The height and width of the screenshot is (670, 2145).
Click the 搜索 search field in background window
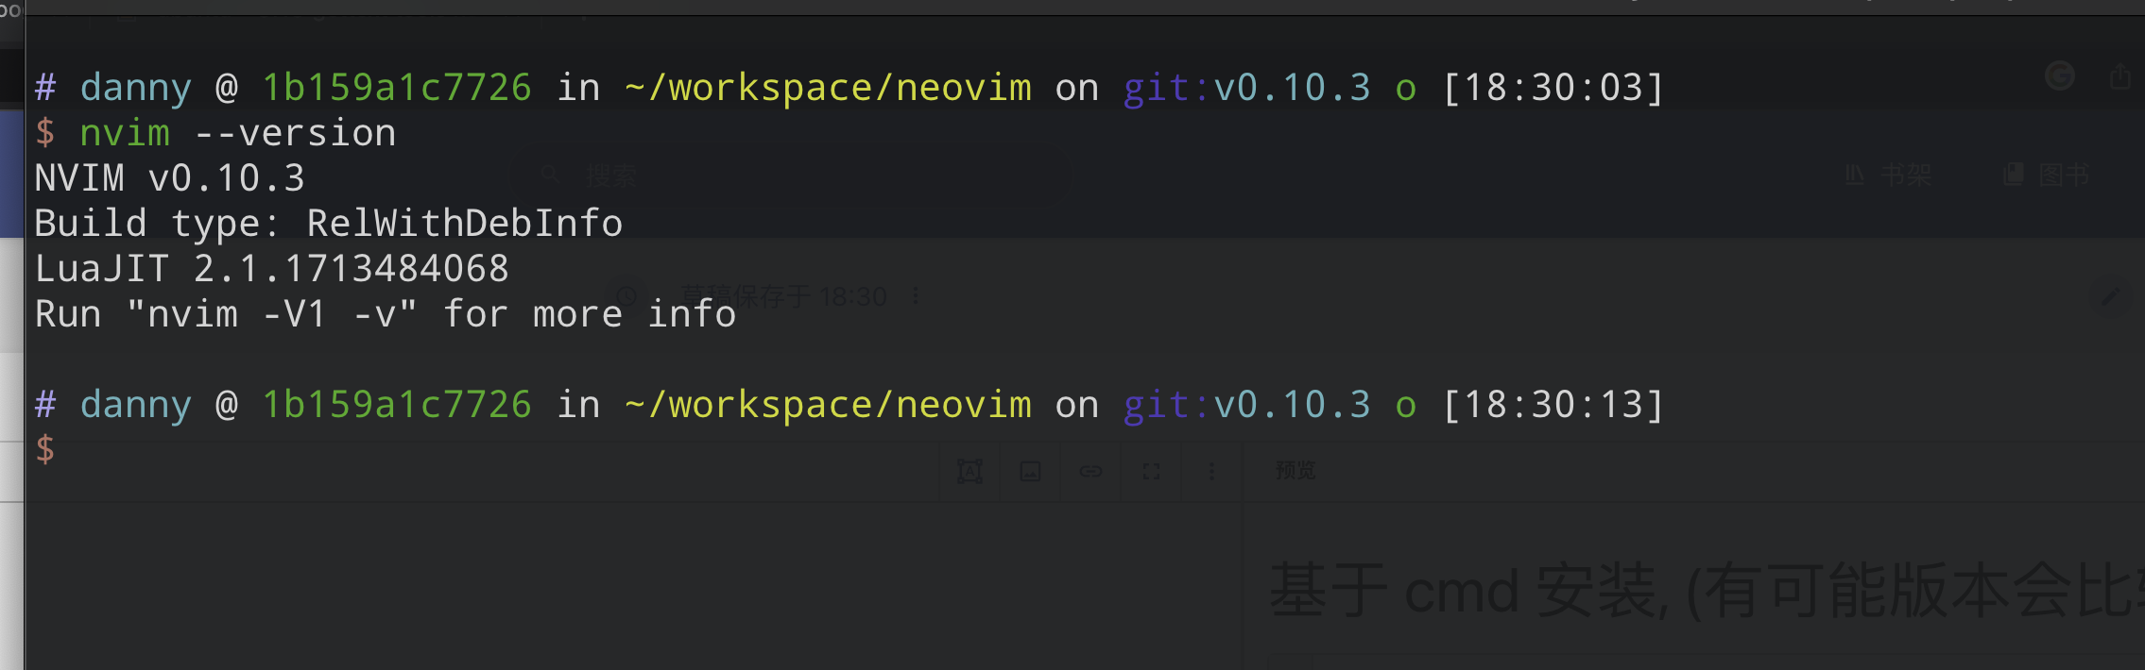pyautogui.click(x=792, y=176)
